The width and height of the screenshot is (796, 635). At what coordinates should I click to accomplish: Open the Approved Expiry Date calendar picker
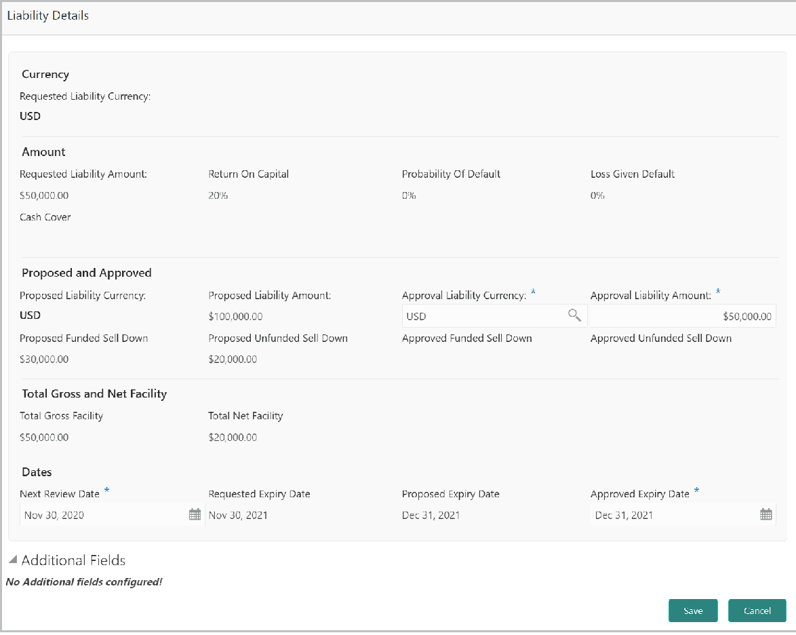(x=766, y=515)
